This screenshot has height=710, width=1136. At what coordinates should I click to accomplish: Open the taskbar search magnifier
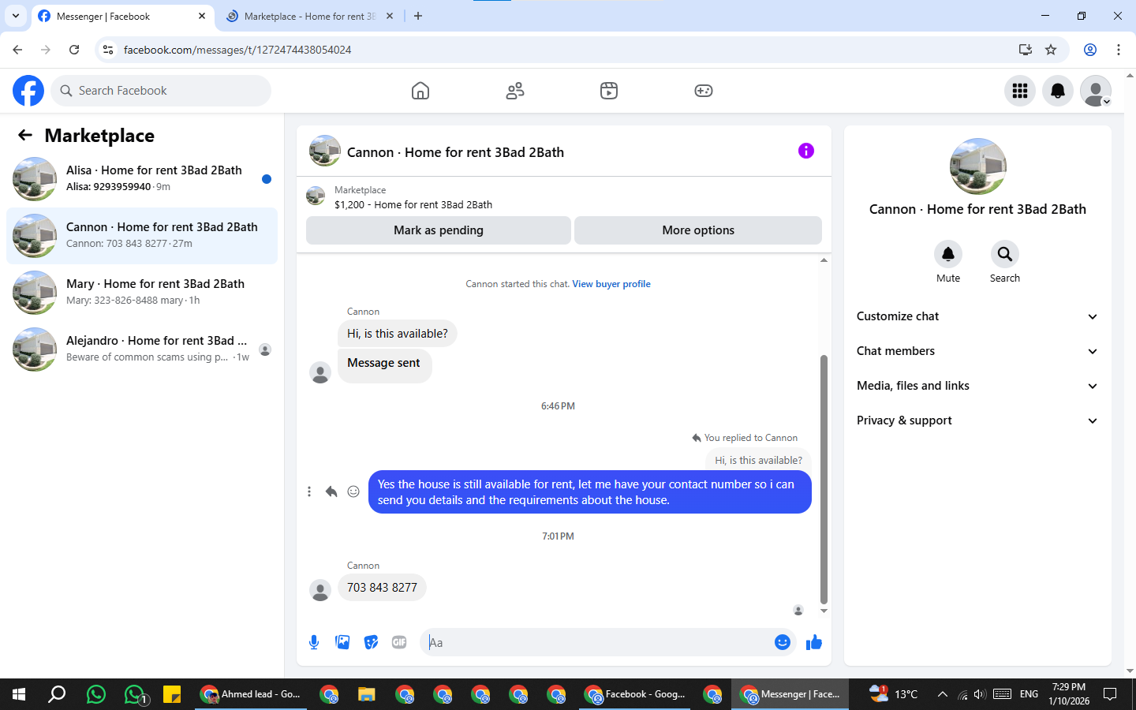click(x=57, y=694)
